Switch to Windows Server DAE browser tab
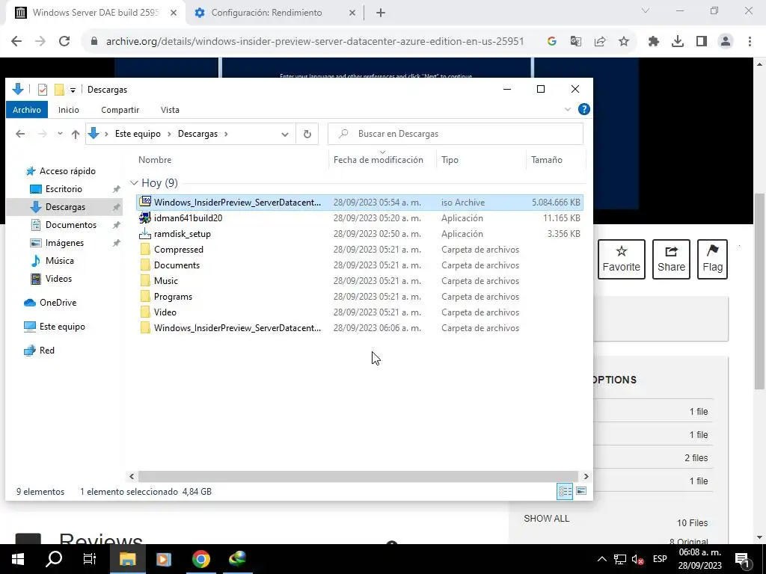 coord(95,13)
